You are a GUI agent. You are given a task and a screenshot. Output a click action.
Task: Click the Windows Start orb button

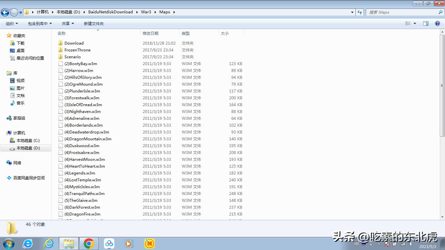pos(8,243)
